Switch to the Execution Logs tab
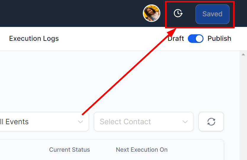247x160 pixels. [34, 38]
